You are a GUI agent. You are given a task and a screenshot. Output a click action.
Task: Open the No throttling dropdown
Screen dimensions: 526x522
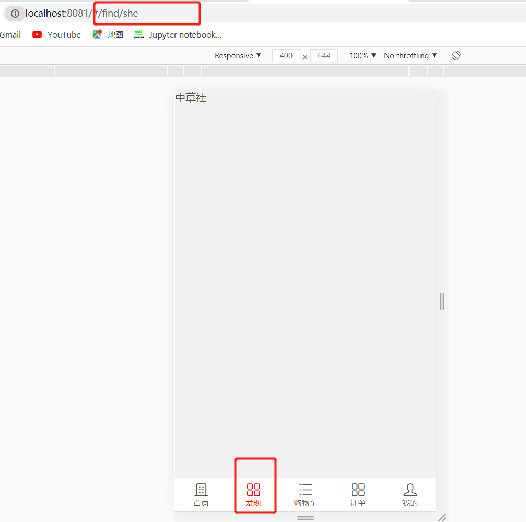tap(410, 55)
